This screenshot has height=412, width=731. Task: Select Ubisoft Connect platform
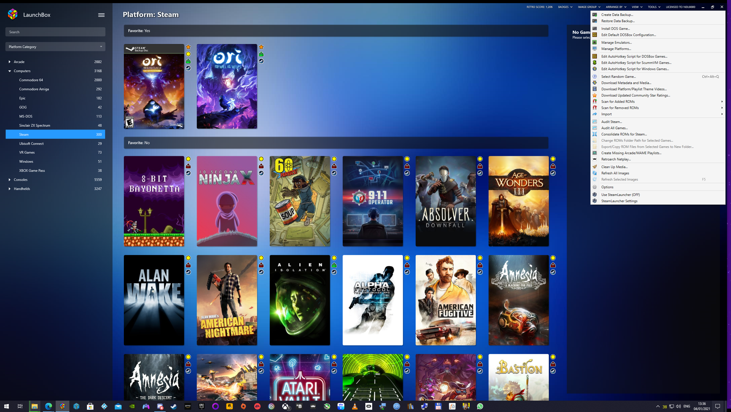point(55,143)
